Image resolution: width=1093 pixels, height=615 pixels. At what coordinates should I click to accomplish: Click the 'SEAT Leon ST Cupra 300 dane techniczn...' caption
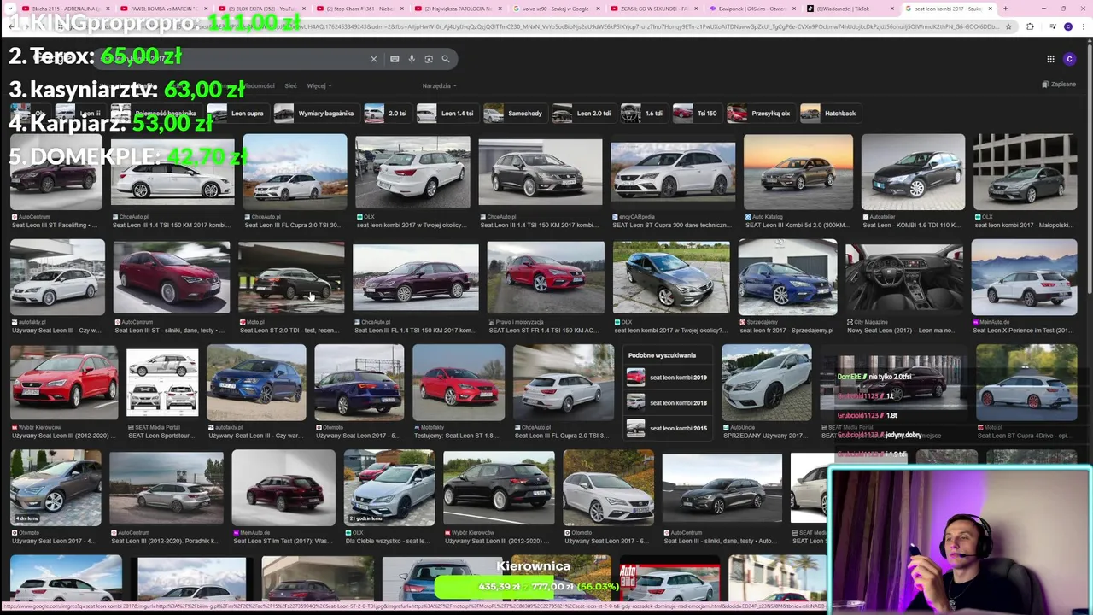coord(670,225)
